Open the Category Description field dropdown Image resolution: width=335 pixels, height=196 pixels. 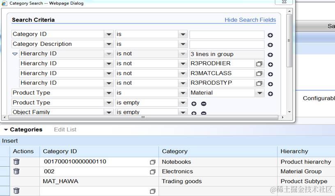109,44
